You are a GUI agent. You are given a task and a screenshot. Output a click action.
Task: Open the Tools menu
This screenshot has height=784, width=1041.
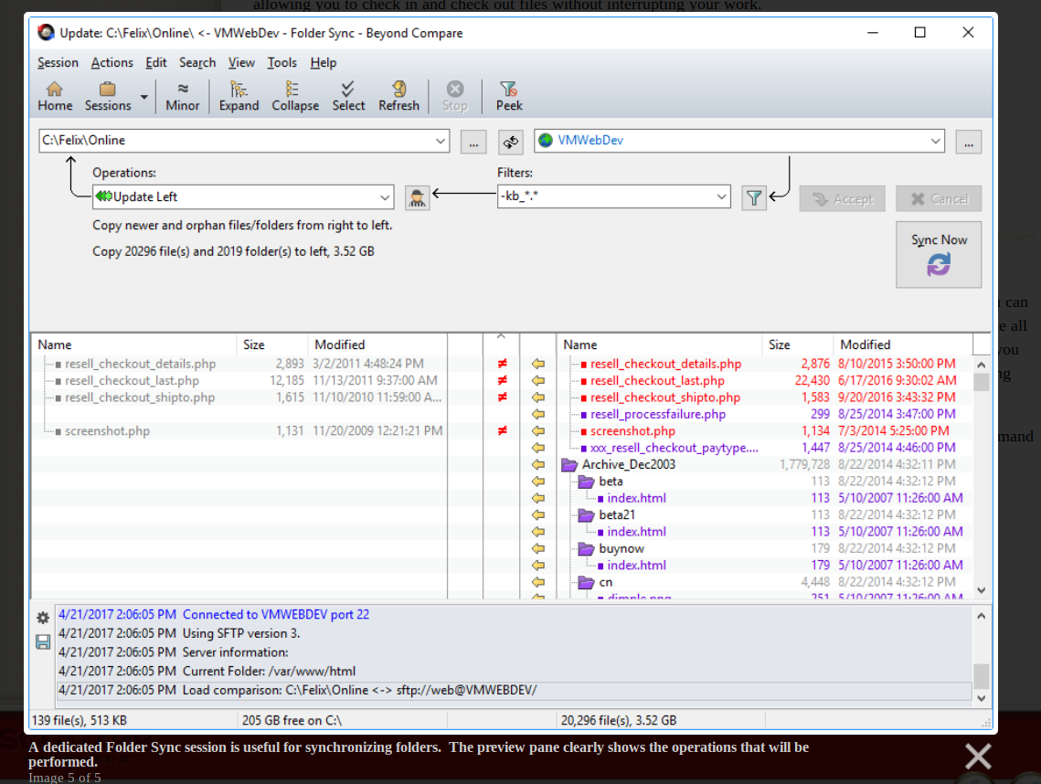[281, 62]
